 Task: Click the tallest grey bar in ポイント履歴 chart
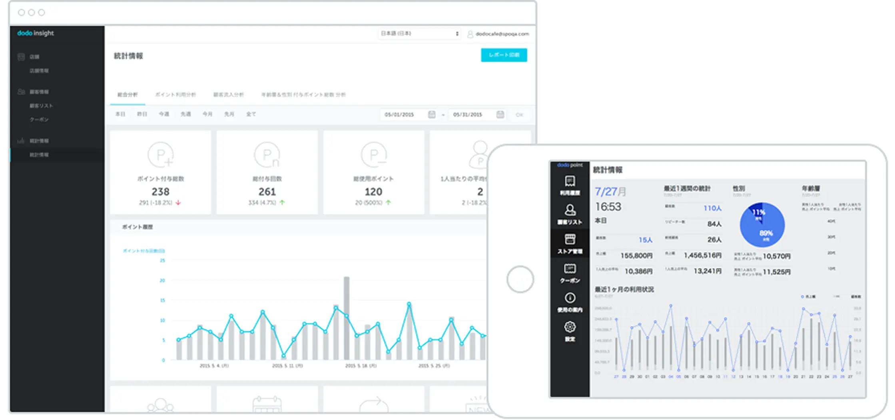[x=347, y=318]
